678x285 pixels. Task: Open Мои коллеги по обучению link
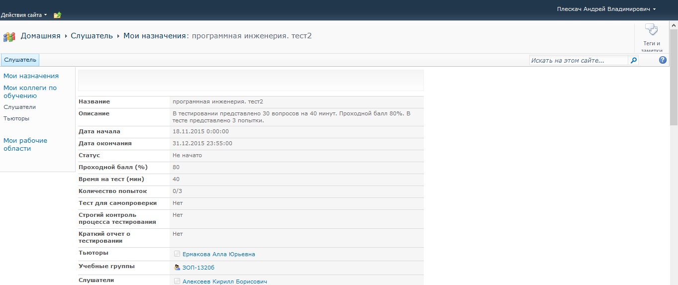coord(30,92)
